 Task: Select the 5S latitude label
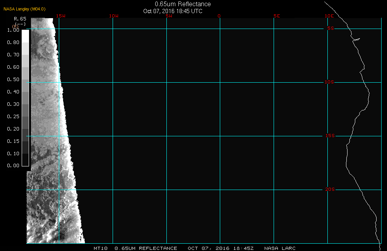pyautogui.click(x=330, y=29)
